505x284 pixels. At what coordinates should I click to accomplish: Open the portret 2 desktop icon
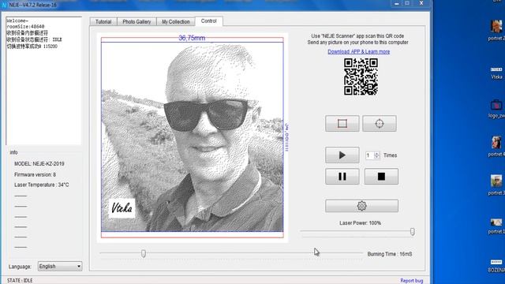[x=496, y=30]
